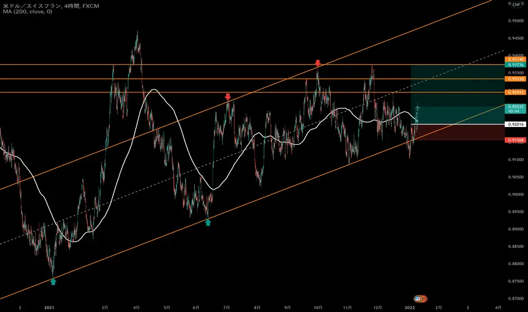Screen dimensions: 528x312
Task: Click the 2022 label on the time axis
Action: pyautogui.click(x=410, y=307)
